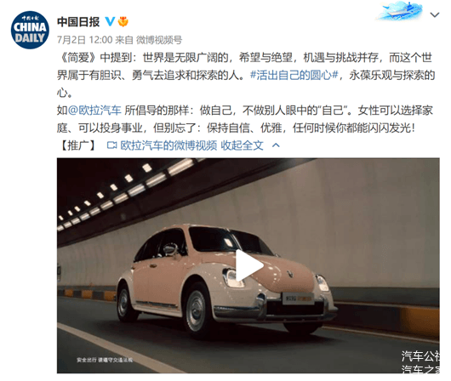The image size is (451, 381).
Task: Open the @欧拉汽车 mention link
Action: [94, 110]
